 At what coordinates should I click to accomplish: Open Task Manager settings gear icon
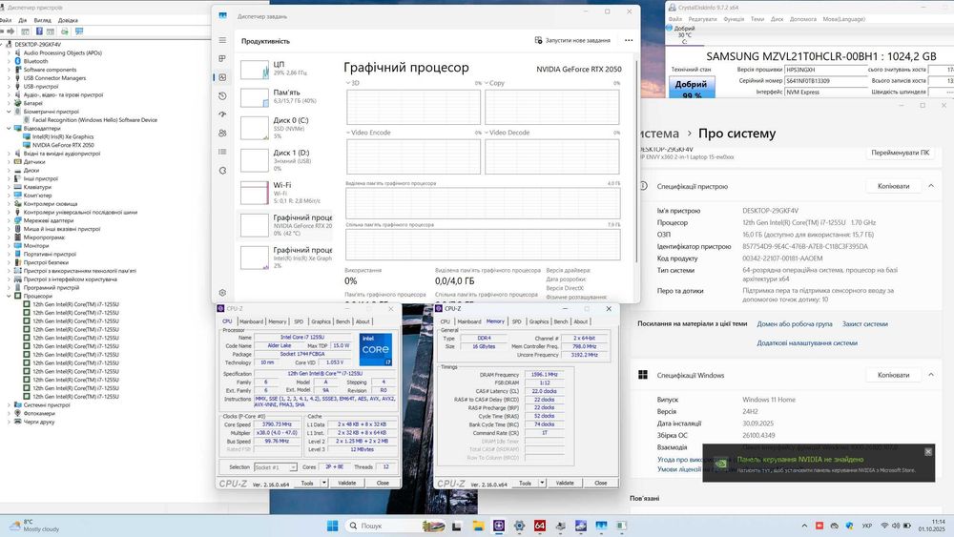pos(222,293)
